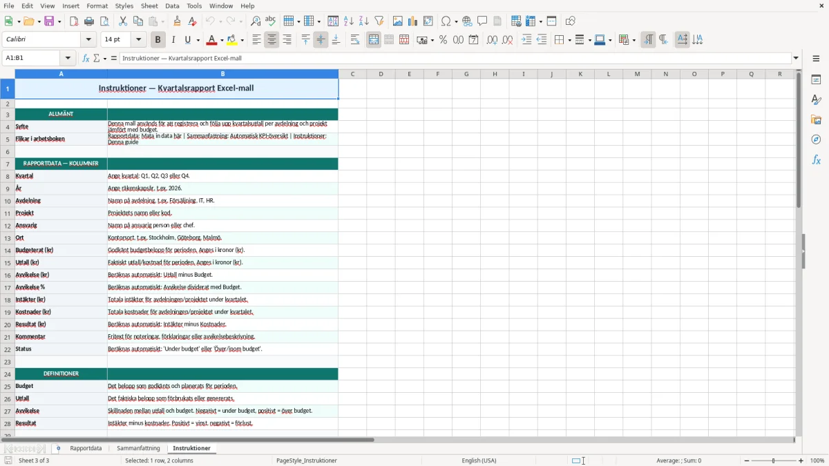The height and width of the screenshot is (466, 829).
Task: Switch to the Rapportdata sheet tab
Action: (x=86, y=448)
